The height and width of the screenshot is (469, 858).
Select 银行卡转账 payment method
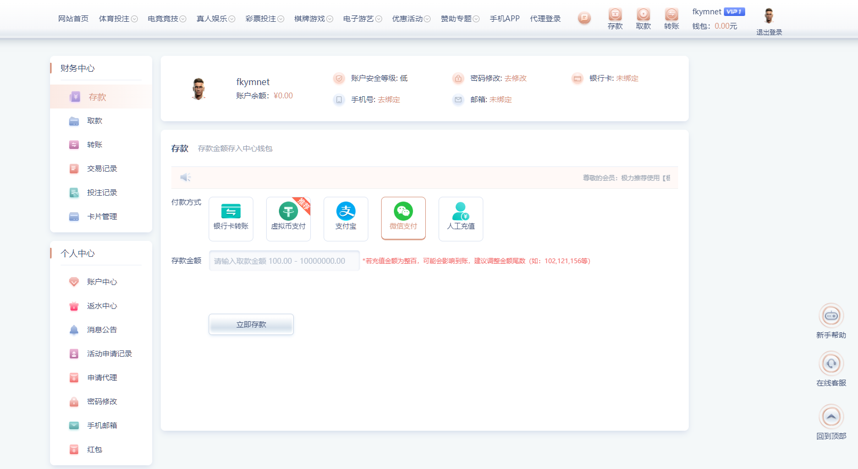tap(231, 219)
